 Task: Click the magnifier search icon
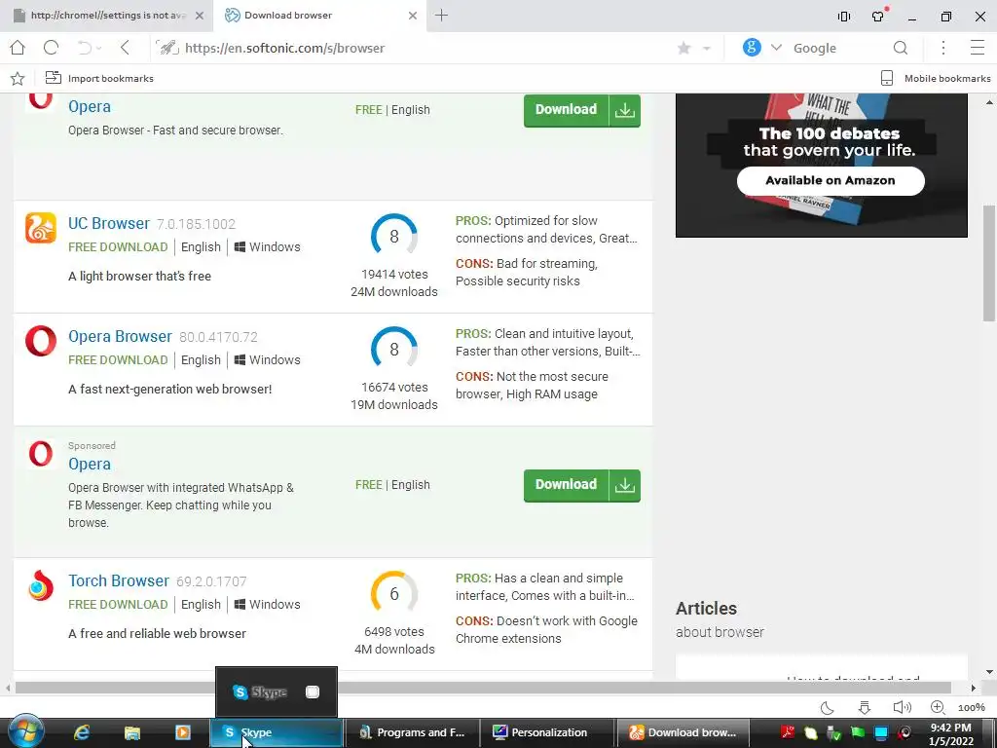pyautogui.click(x=901, y=48)
